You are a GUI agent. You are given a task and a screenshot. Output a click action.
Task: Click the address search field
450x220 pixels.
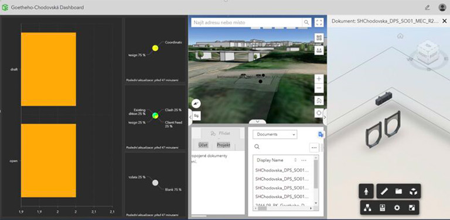[x=247, y=22]
